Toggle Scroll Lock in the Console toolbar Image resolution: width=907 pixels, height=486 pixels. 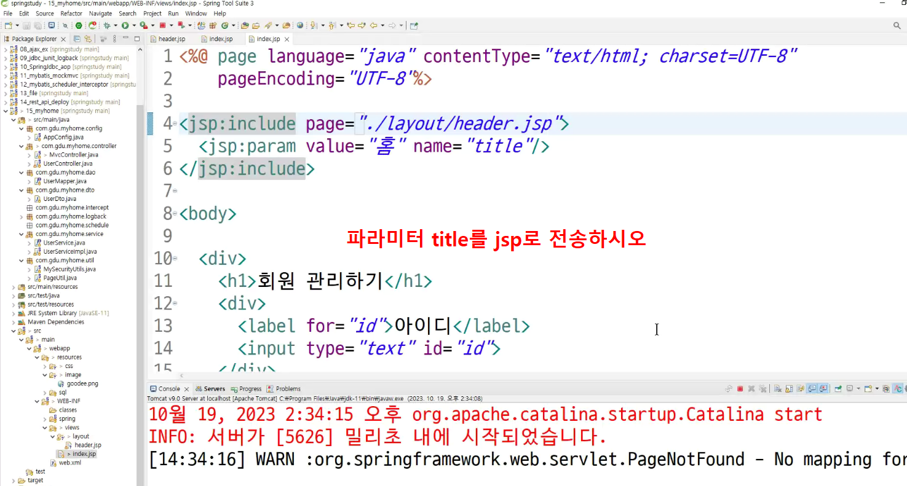coord(789,389)
